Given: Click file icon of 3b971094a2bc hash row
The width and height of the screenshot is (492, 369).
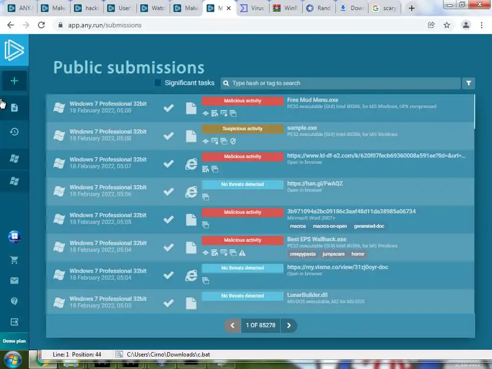Looking at the screenshot, I should coord(191,220).
